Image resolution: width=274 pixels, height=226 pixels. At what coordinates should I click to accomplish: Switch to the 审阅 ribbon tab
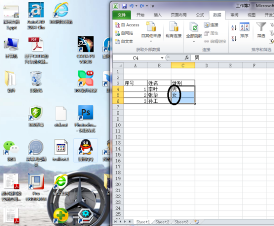(234, 15)
